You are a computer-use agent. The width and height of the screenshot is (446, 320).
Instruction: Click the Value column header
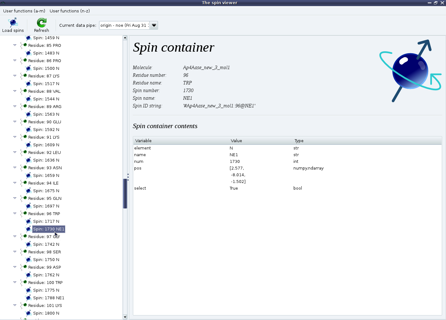236,141
